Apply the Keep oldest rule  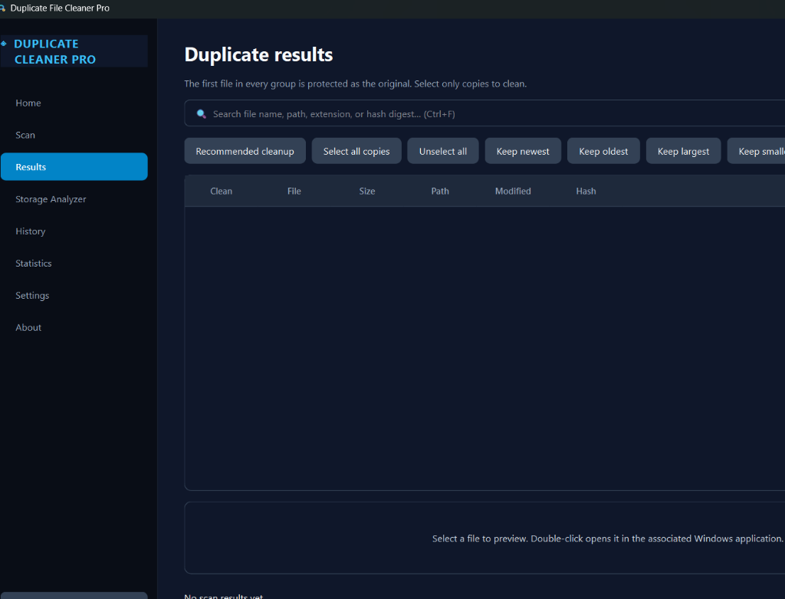click(603, 151)
